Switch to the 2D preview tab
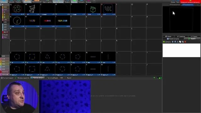 (x=175, y=5)
